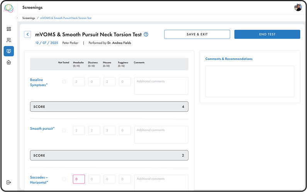Go back using the left arrow button
The image size is (307, 192).
pyautogui.click(x=27, y=34)
